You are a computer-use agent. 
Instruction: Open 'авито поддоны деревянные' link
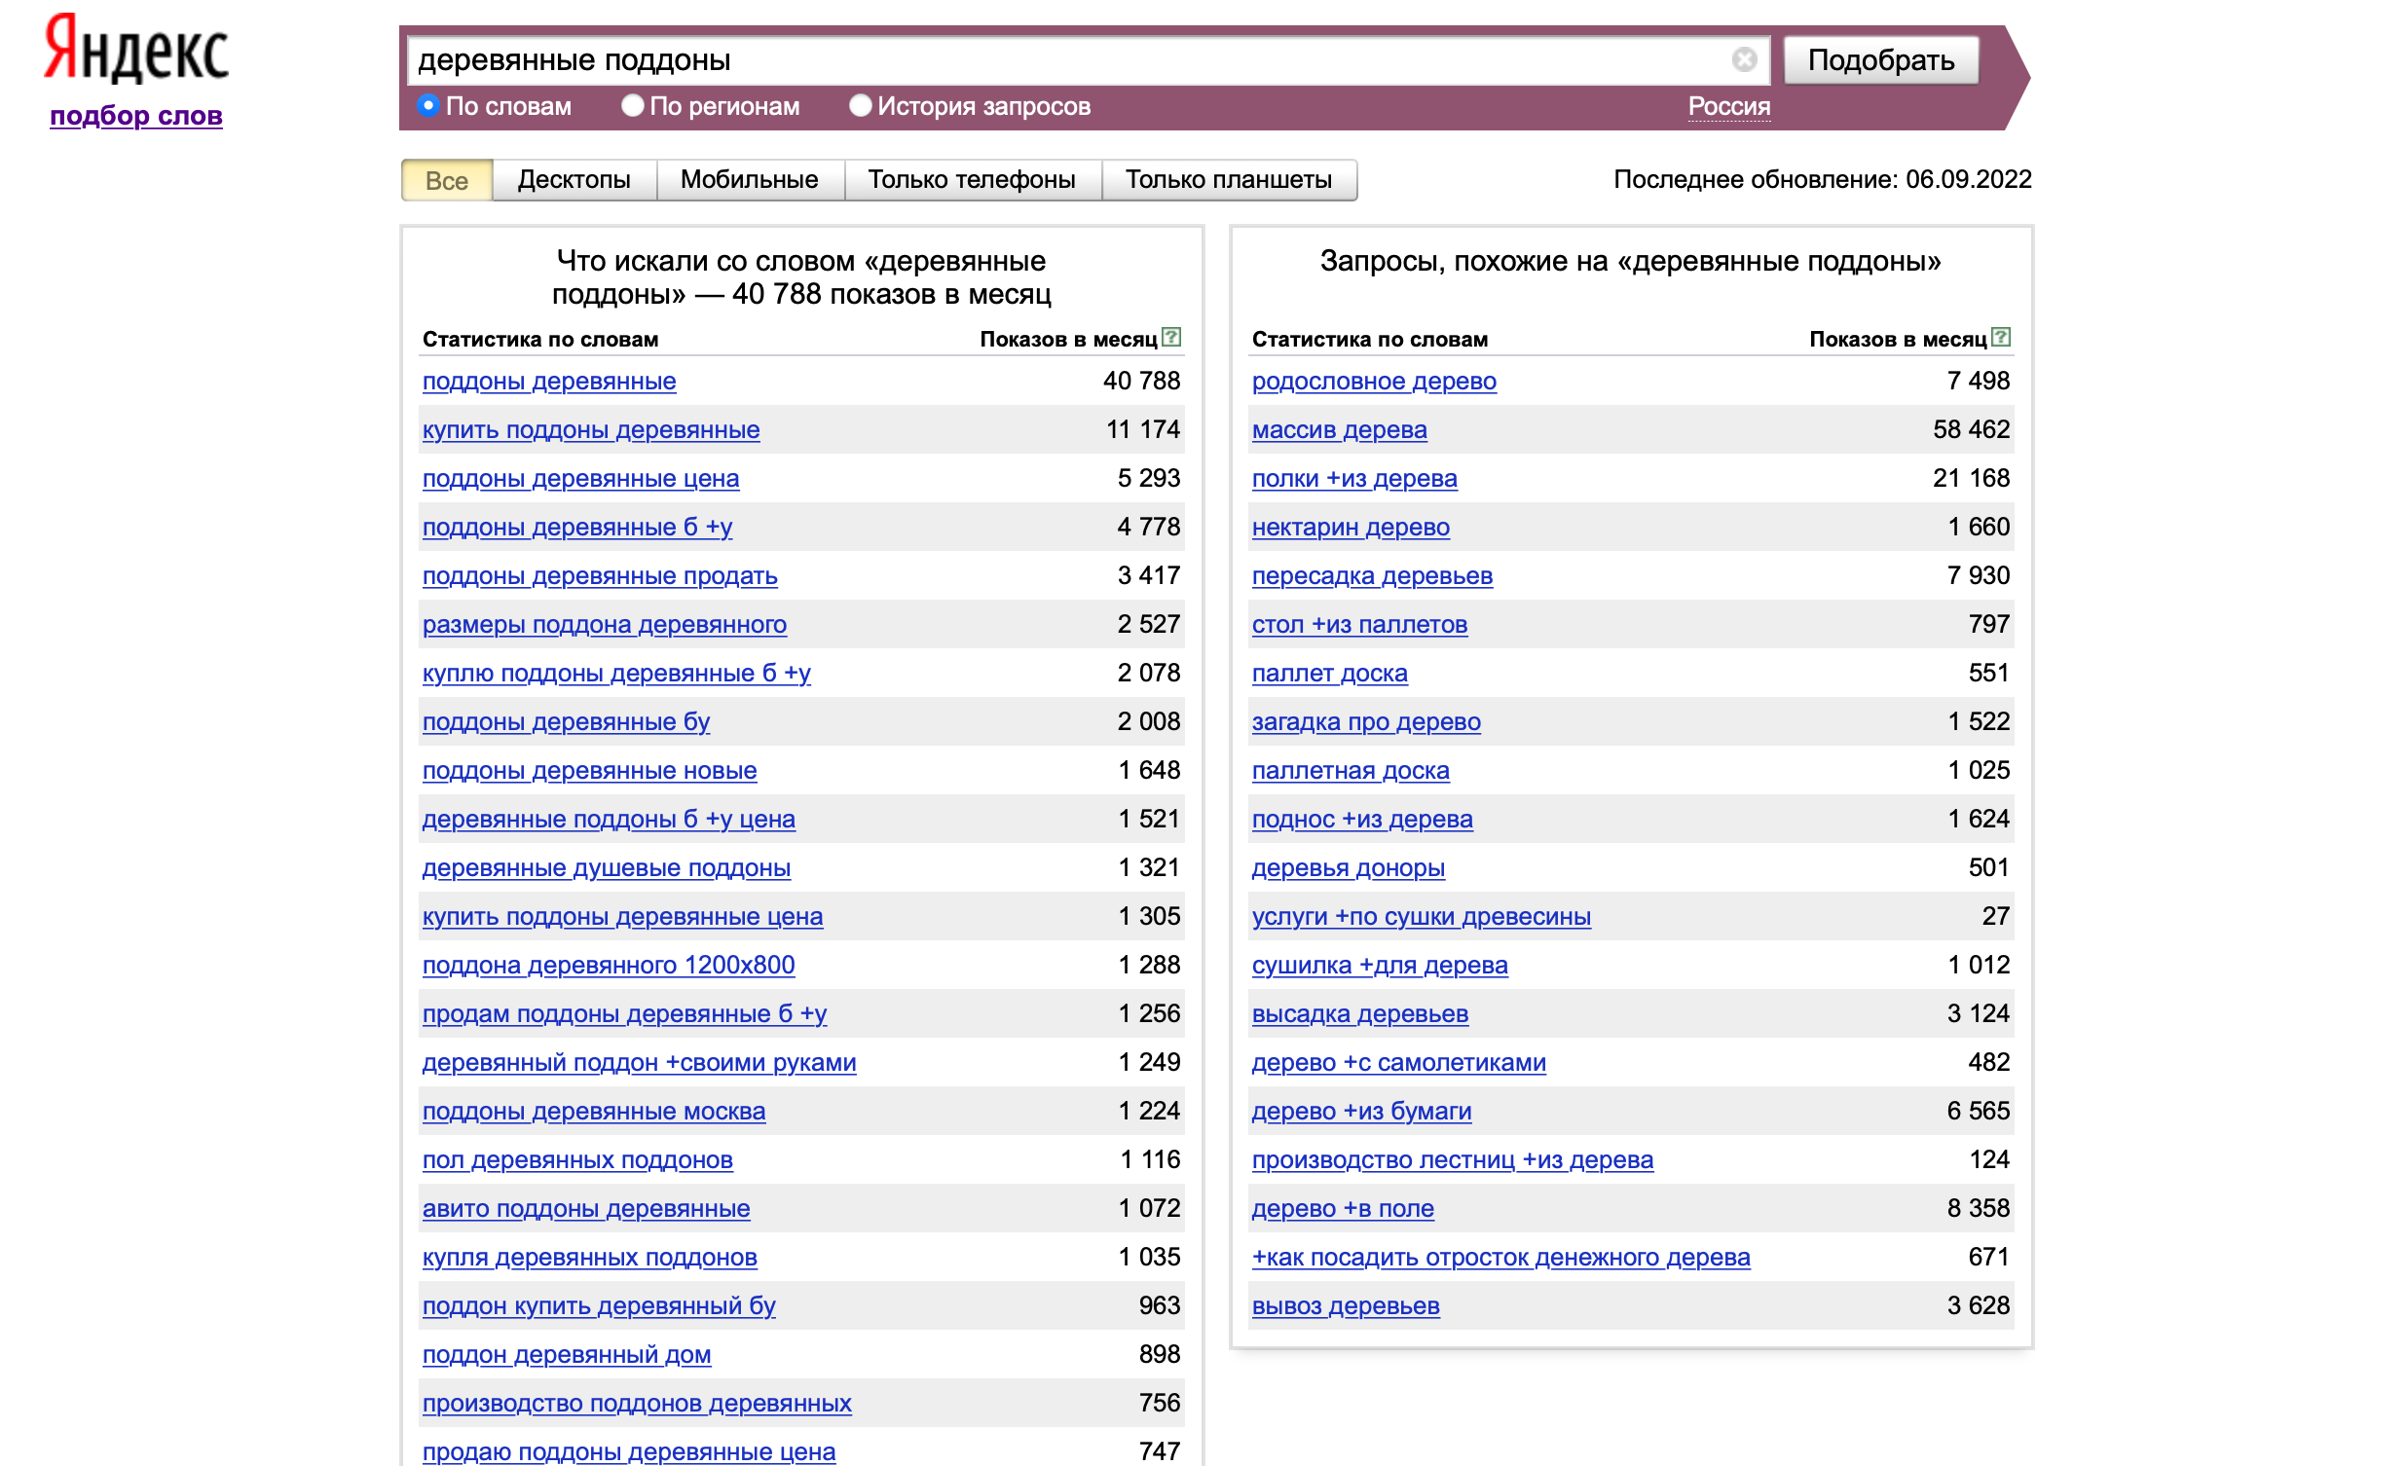586,1210
